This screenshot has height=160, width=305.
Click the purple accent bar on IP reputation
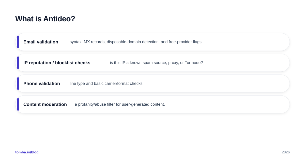pos(18,63)
